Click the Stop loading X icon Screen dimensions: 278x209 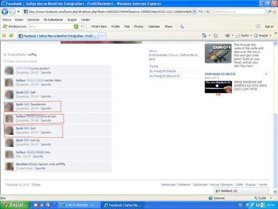pyautogui.click(x=208, y=12)
